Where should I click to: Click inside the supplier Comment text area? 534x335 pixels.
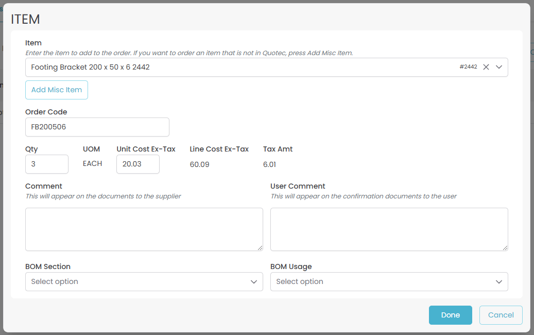pyautogui.click(x=144, y=229)
